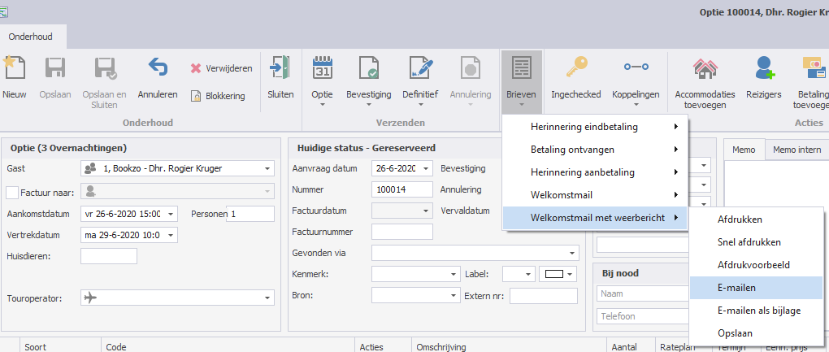Open the Aankomstdatum date picker dropdown
The width and height of the screenshot is (829, 352).
click(170, 214)
